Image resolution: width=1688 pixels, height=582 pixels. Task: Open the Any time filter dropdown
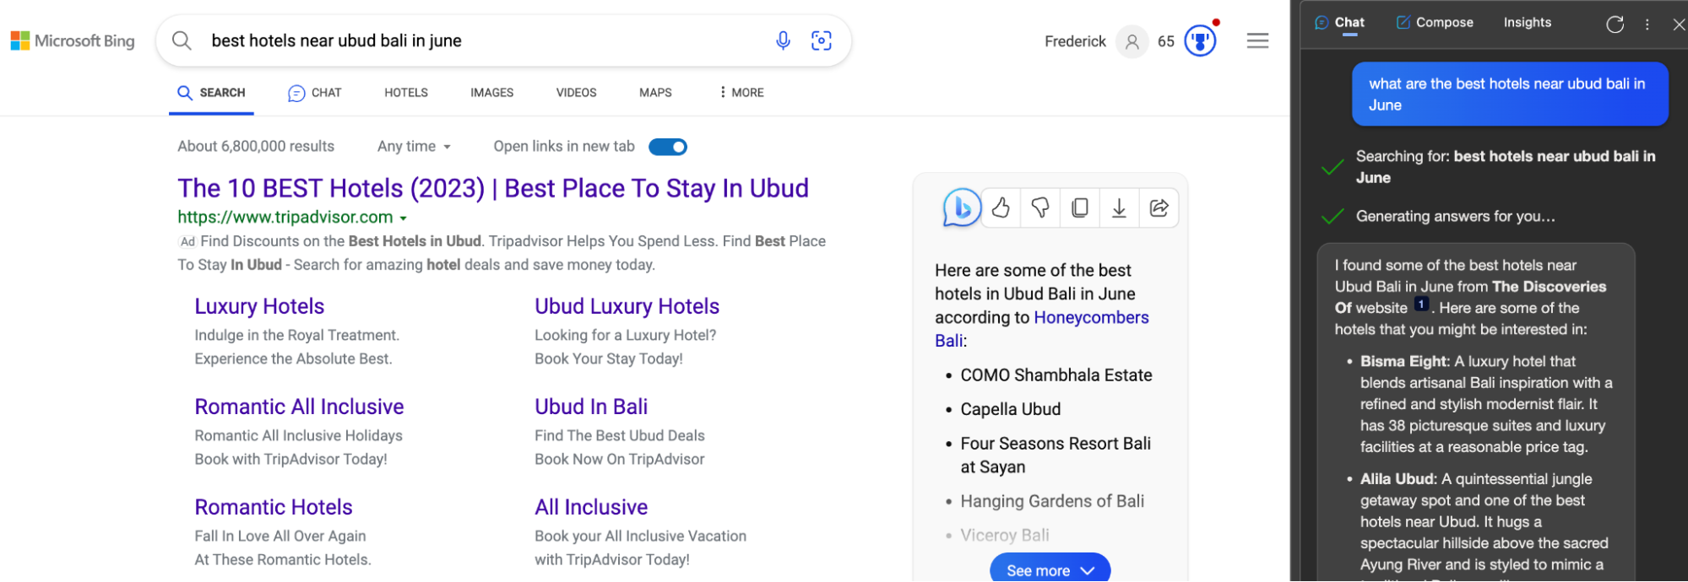coord(413,146)
